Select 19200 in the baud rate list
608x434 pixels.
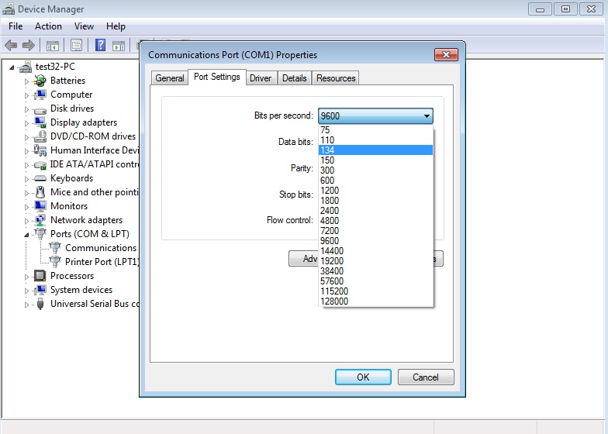pos(333,261)
